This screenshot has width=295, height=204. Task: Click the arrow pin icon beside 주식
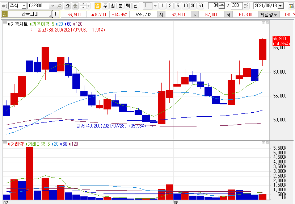point(4,6)
